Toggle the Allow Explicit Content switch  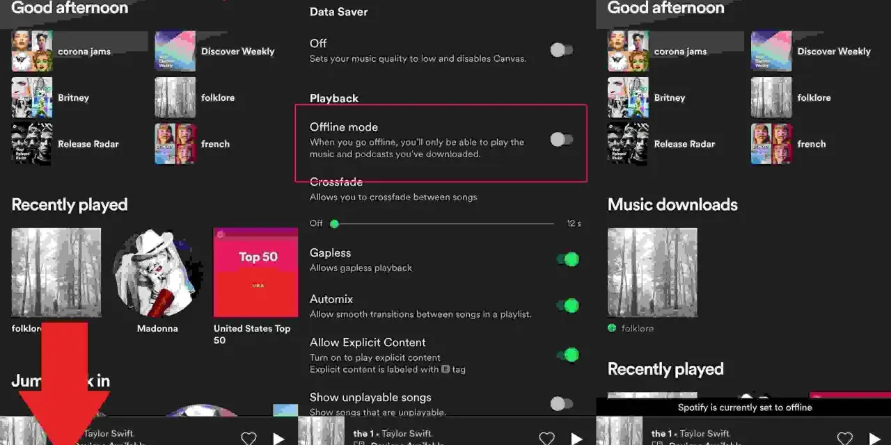[567, 355]
